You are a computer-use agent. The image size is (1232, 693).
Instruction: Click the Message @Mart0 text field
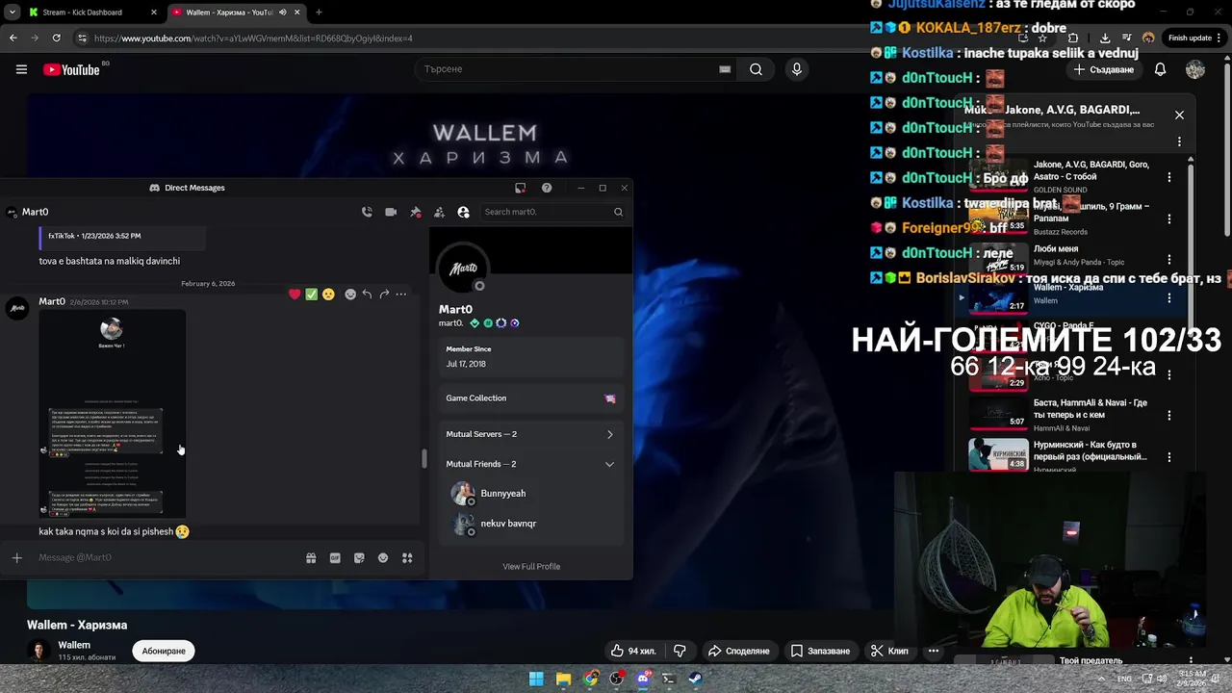164,557
